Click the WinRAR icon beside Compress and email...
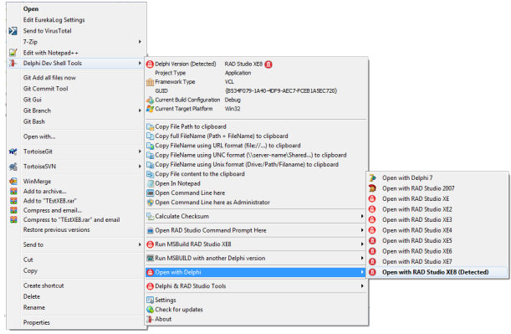 13,210
